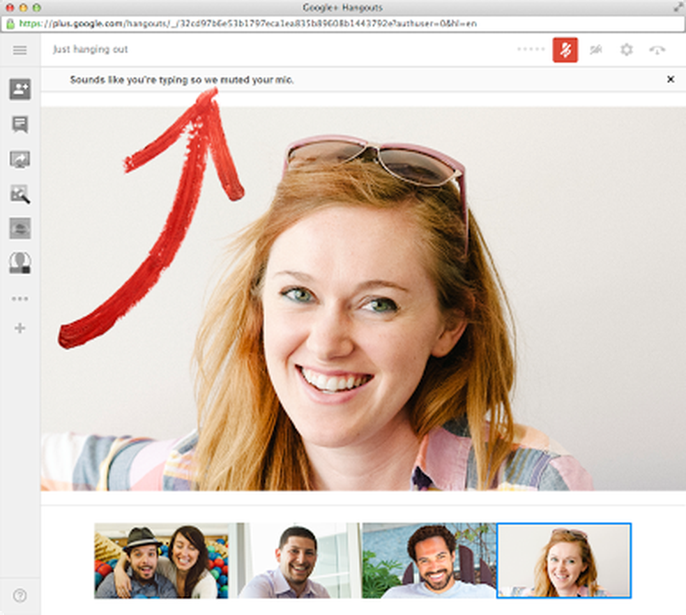The width and height of the screenshot is (686, 615).
Task: Open the chat panel icon
Action: tap(20, 125)
